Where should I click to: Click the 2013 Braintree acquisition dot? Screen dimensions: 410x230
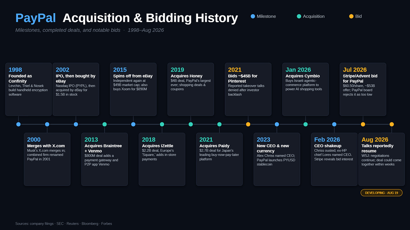pyautogui.click(x=104, y=124)
